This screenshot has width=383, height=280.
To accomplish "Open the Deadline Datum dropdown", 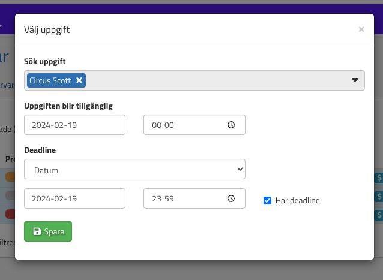I will pyautogui.click(x=134, y=170).
